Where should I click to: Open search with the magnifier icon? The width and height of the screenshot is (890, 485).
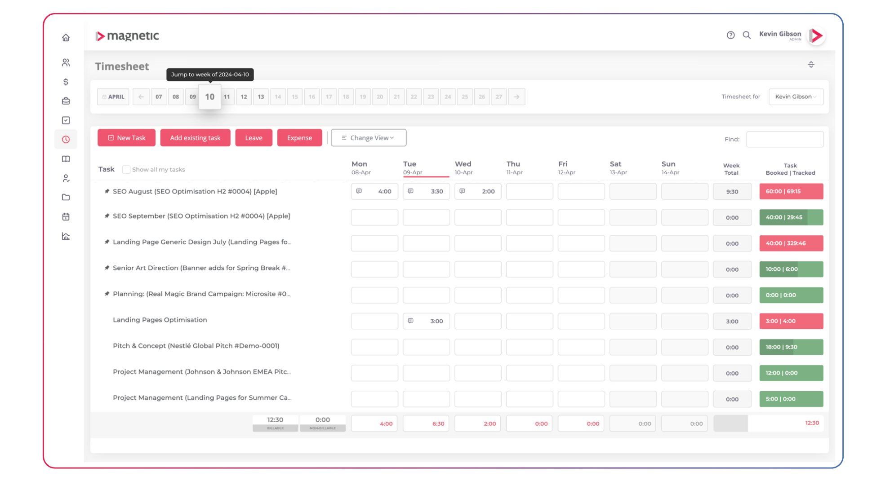pos(747,35)
